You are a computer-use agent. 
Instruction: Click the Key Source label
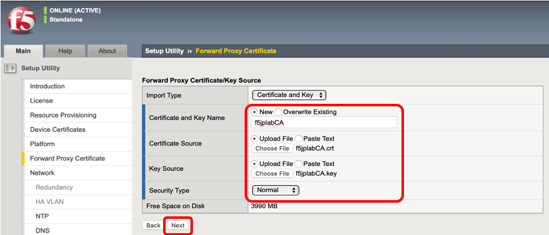coord(166,168)
